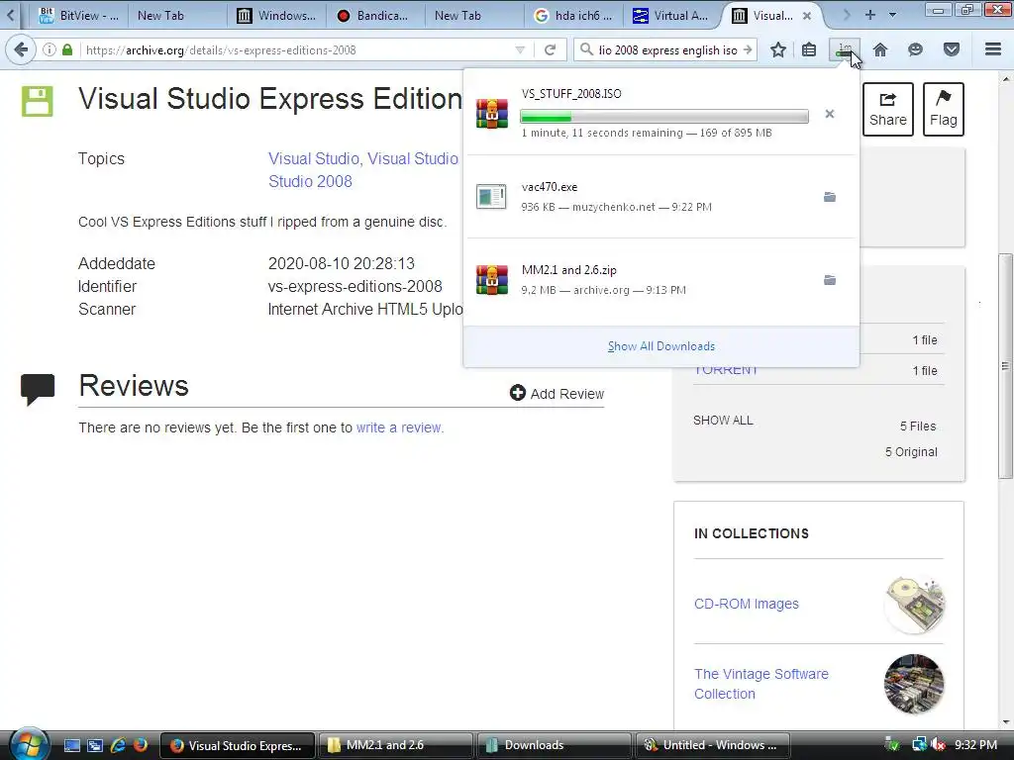Click the MM2.1 and 2.6.zip archive icon
1014x760 pixels.
pyautogui.click(x=491, y=280)
